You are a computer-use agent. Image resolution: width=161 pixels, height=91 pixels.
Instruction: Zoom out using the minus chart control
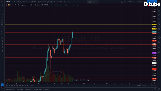click(74, 80)
